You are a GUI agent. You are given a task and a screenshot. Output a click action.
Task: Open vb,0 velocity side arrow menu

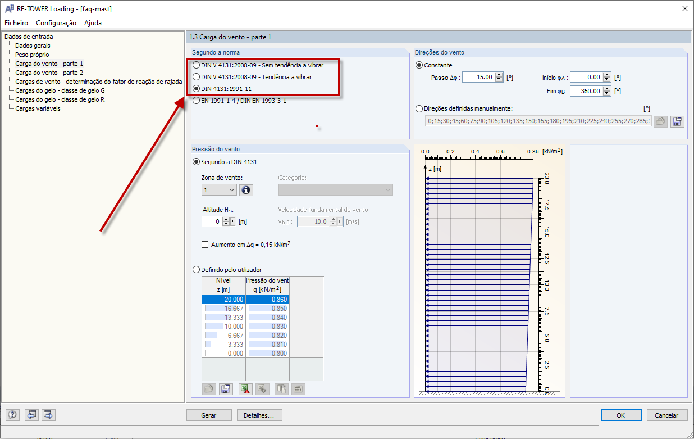point(340,221)
